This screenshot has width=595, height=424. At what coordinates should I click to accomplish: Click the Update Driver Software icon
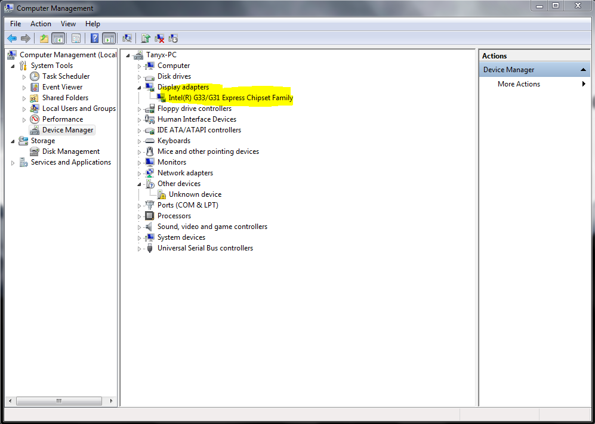(146, 38)
